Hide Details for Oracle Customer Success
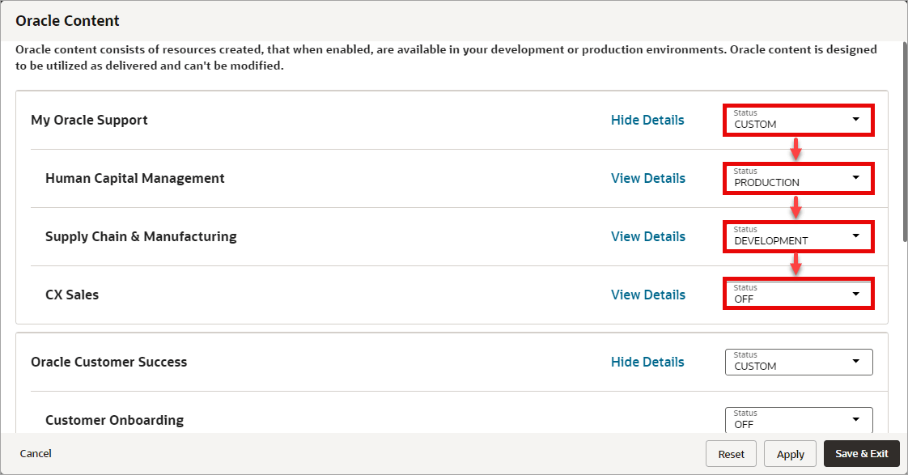Screen dimensions: 908x475 tap(647, 362)
